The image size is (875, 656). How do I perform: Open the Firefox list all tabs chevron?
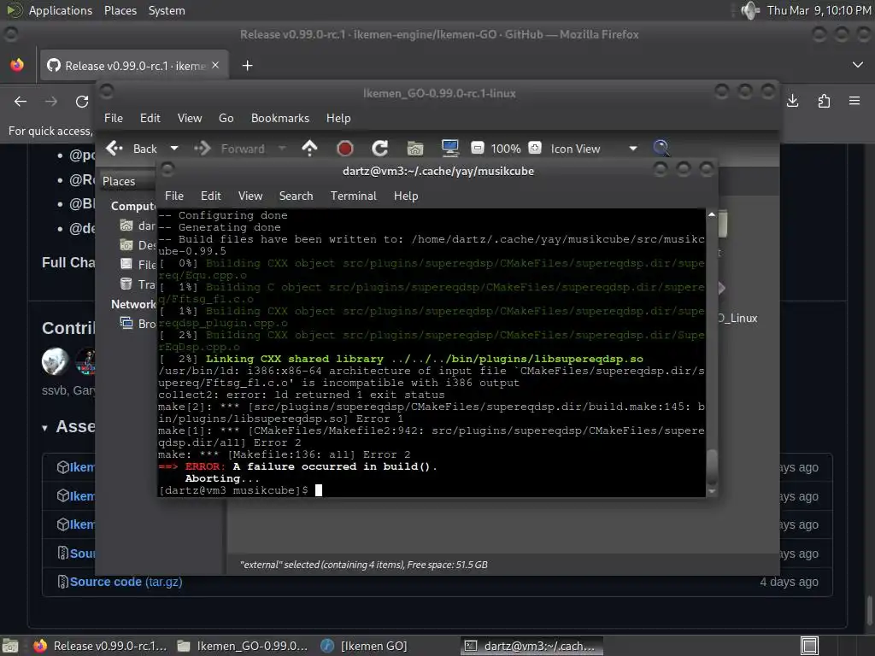point(858,65)
